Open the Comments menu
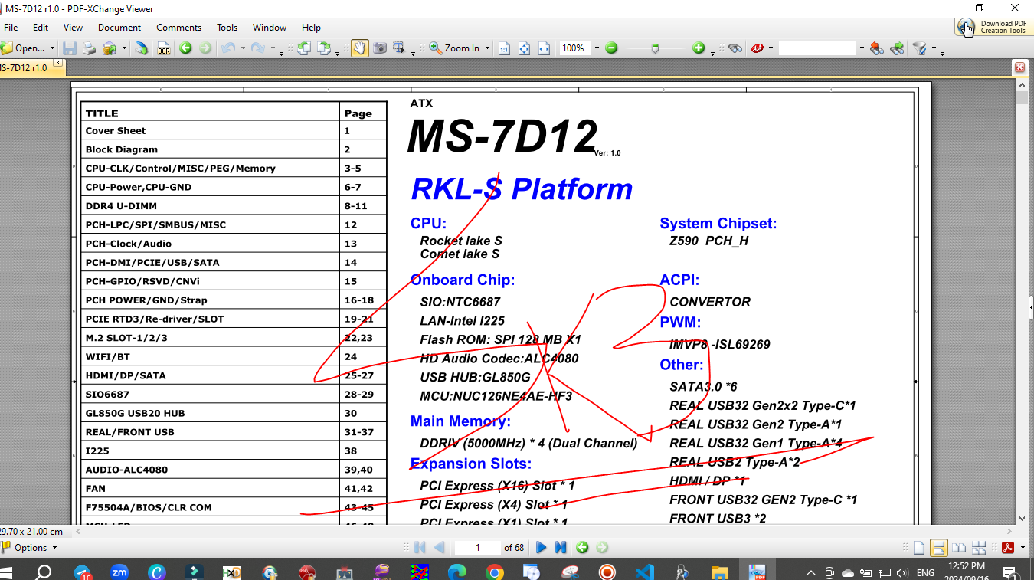1034x580 pixels. pyautogui.click(x=179, y=27)
